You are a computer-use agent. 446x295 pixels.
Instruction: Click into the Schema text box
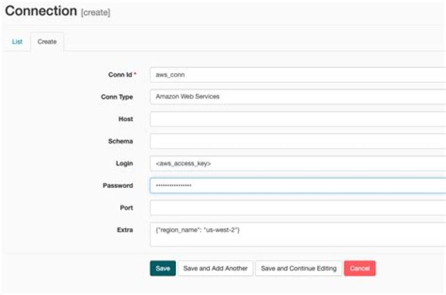click(297, 141)
